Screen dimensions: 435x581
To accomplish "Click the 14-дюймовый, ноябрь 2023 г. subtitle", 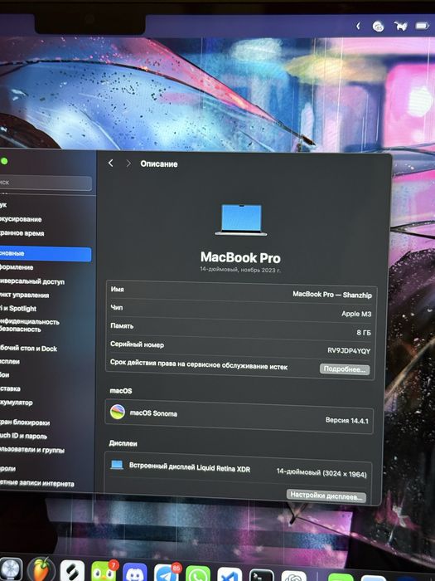I will point(240,270).
